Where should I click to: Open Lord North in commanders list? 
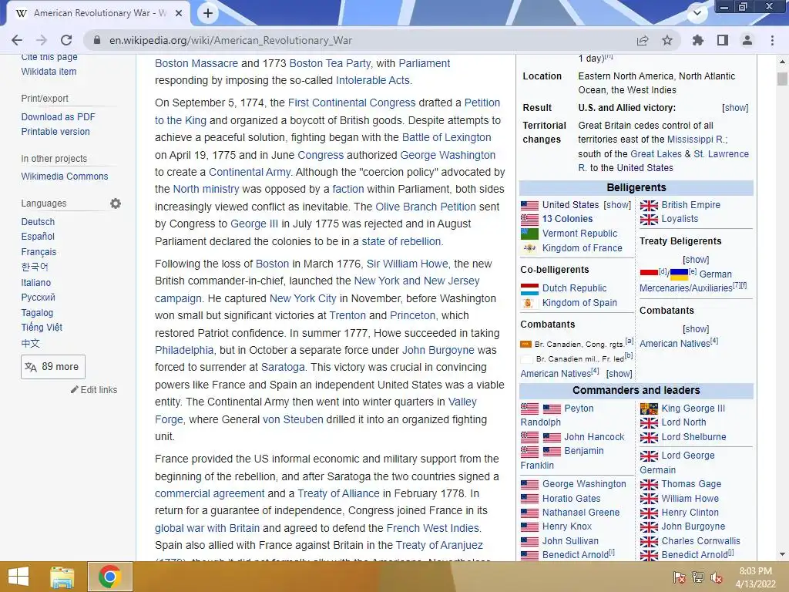pyautogui.click(x=683, y=422)
